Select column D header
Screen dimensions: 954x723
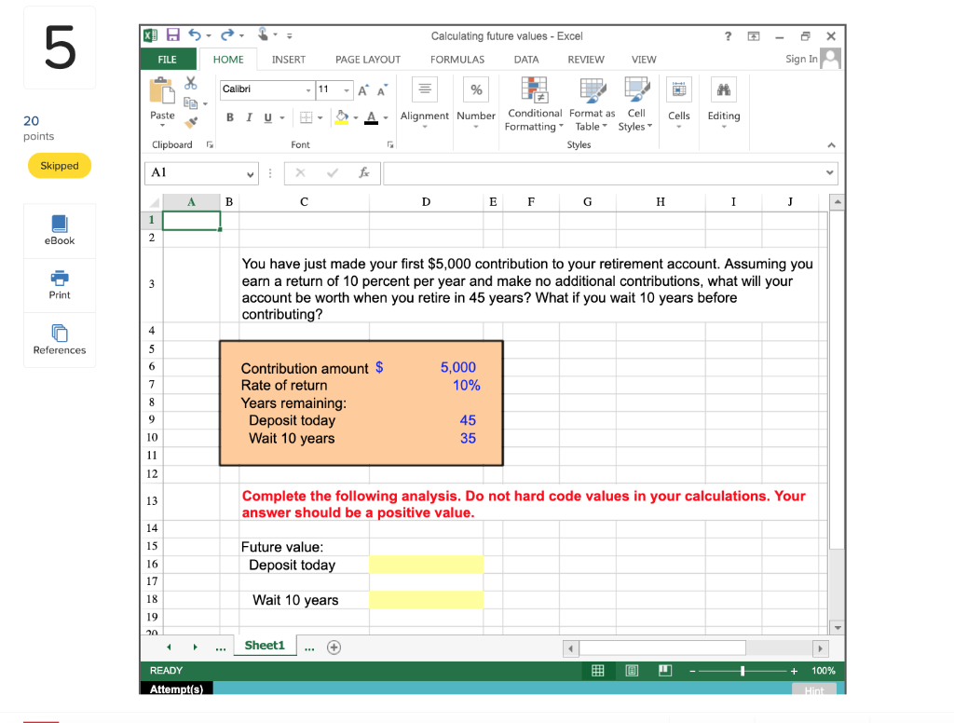(426, 202)
